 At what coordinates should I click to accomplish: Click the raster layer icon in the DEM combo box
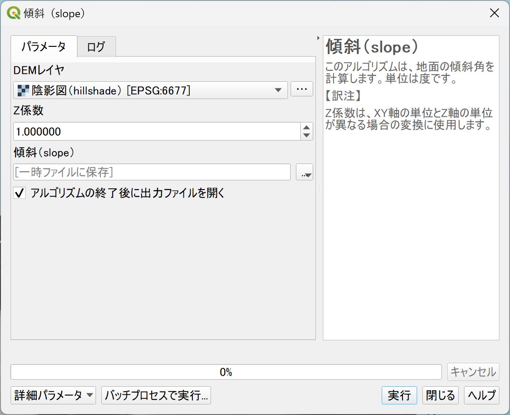pyautogui.click(x=23, y=90)
